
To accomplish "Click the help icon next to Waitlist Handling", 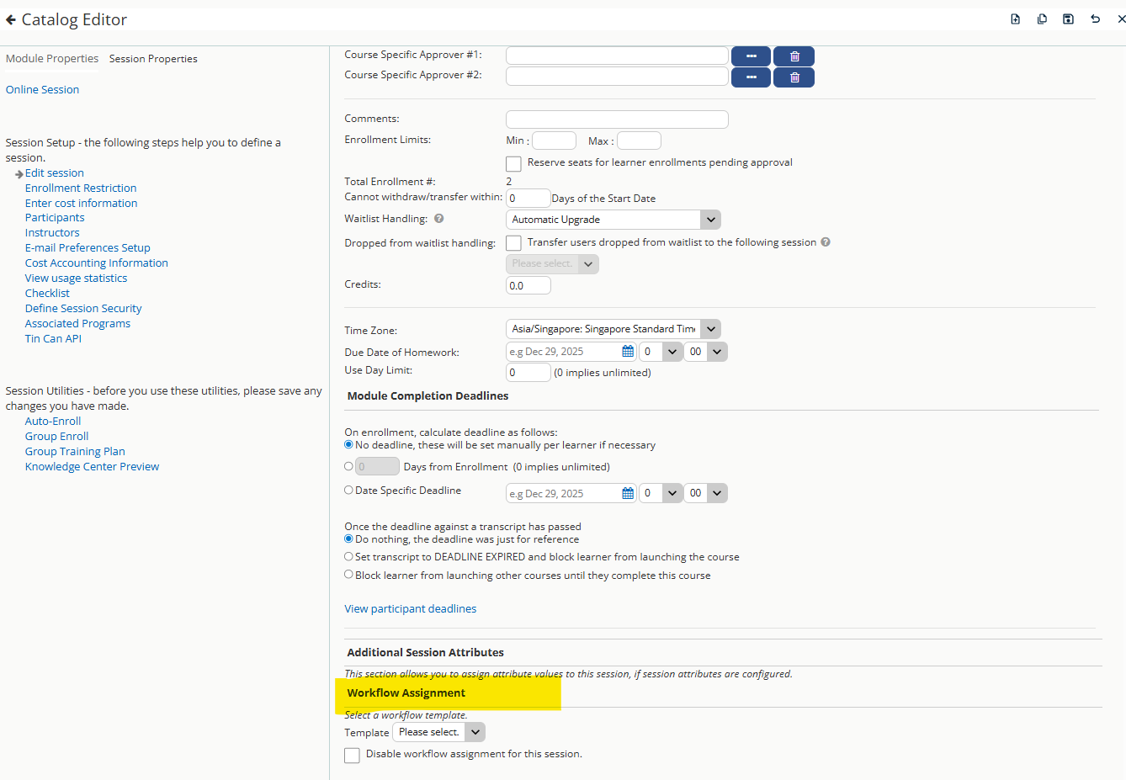I will point(438,219).
